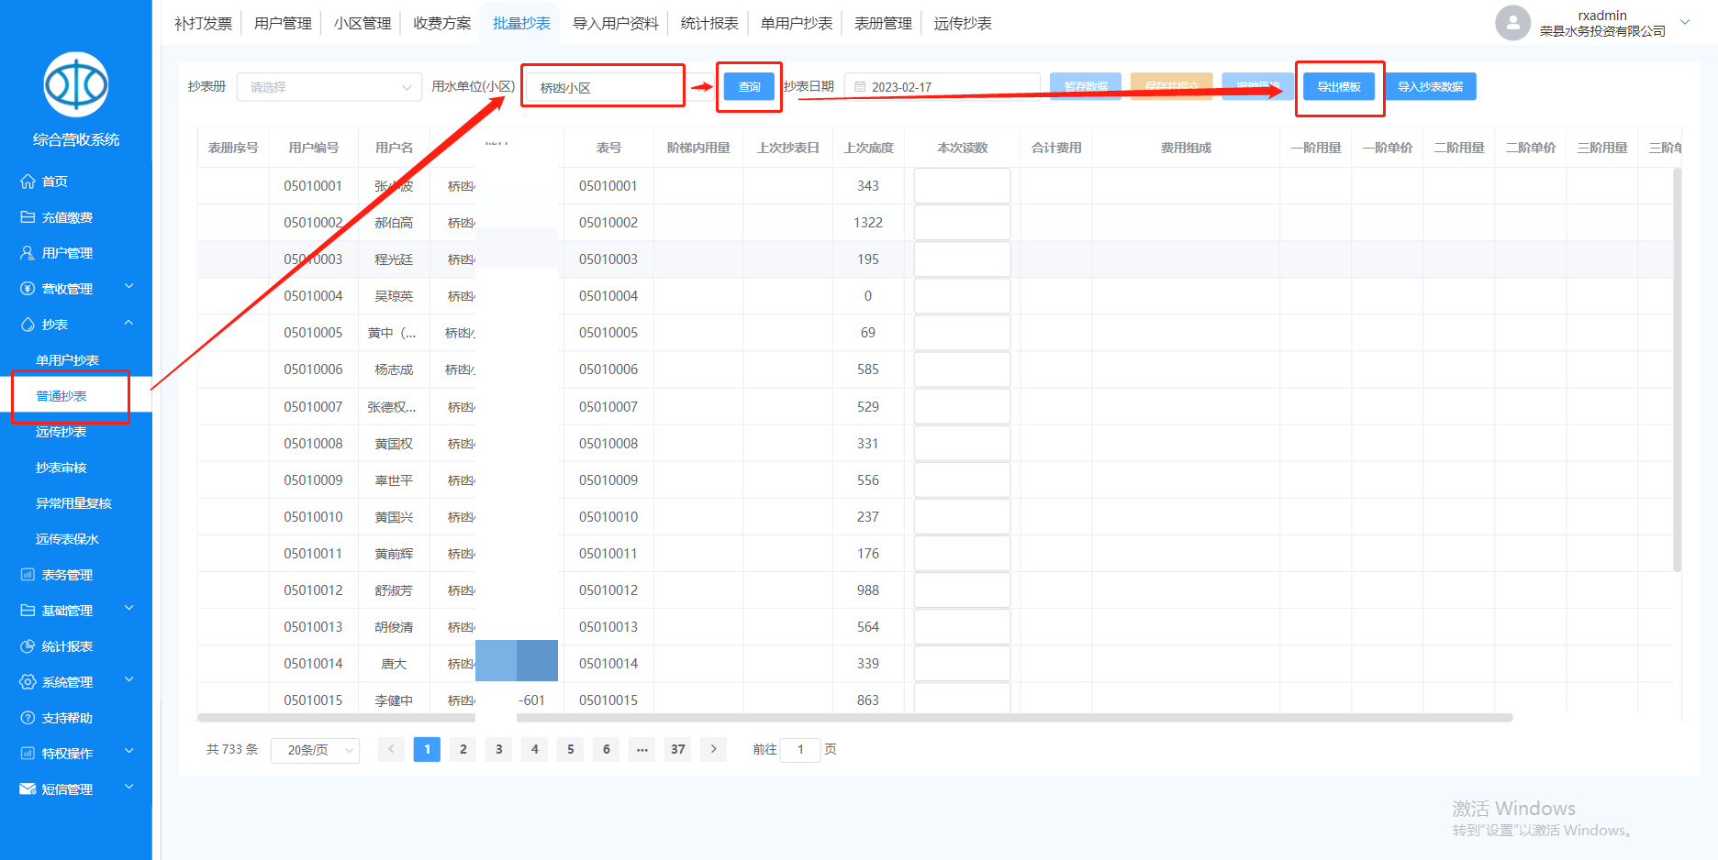
Task: Open 远传表保水 in the sidebar
Action: pyautogui.click(x=67, y=539)
